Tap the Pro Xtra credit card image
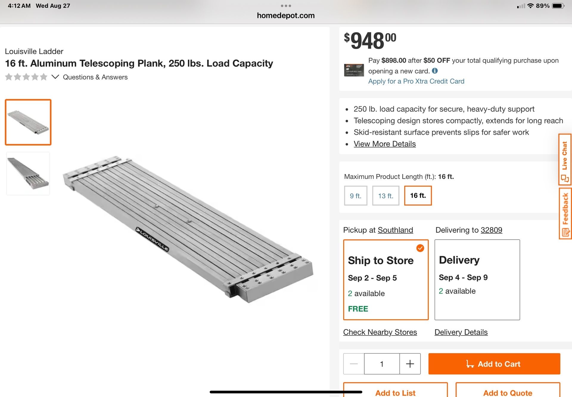The height and width of the screenshot is (397, 572). pyautogui.click(x=354, y=70)
